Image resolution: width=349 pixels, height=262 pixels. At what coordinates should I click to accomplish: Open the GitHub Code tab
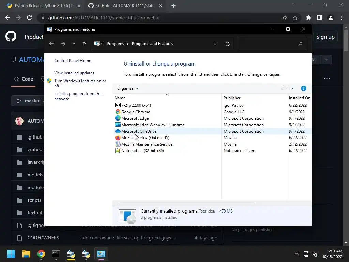point(24,79)
